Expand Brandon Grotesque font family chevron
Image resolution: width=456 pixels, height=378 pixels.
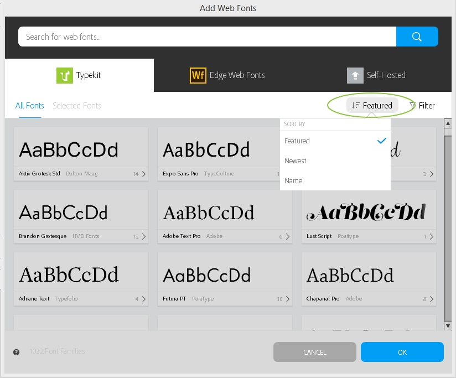[x=144, y=236]
